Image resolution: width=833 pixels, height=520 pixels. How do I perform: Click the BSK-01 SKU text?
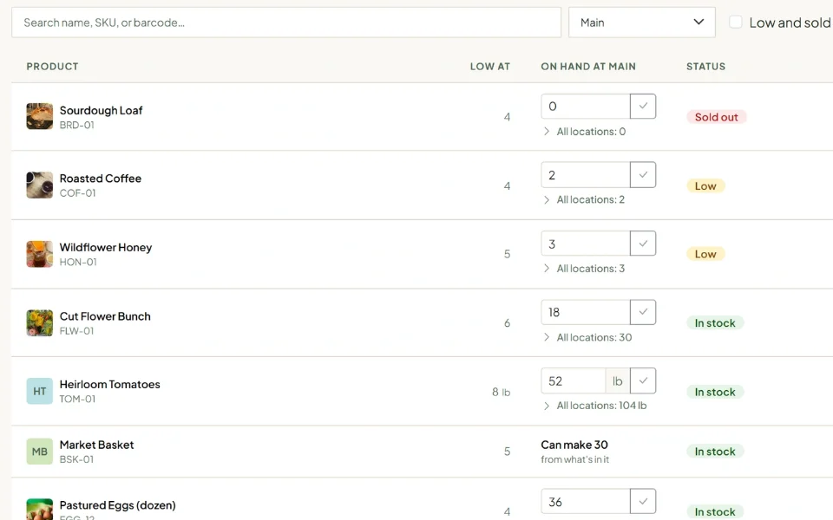point(76,459)
